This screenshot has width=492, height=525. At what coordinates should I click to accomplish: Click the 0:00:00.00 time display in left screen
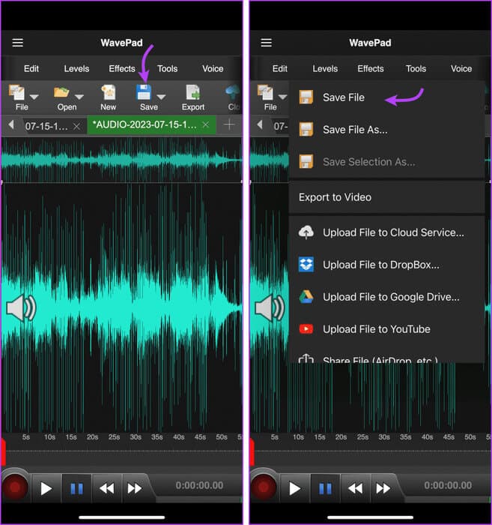click(x=199, y=485)
